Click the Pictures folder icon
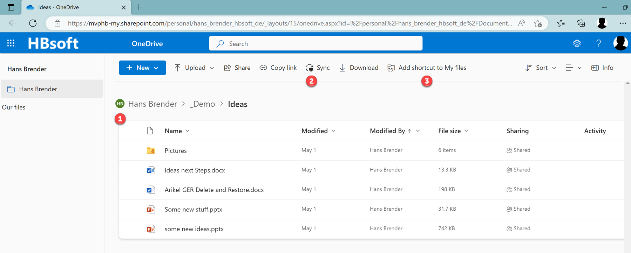Screen dimensions: 631x253 point(151,150)
